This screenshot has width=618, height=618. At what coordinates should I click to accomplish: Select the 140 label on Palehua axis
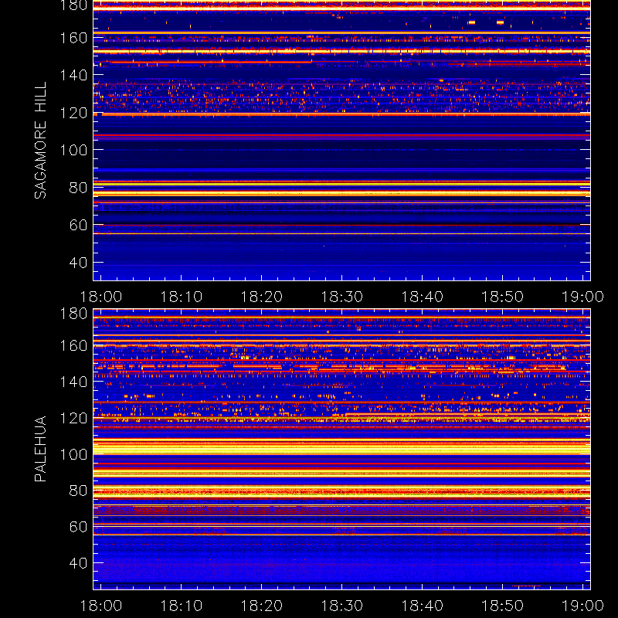click(73, 382)
